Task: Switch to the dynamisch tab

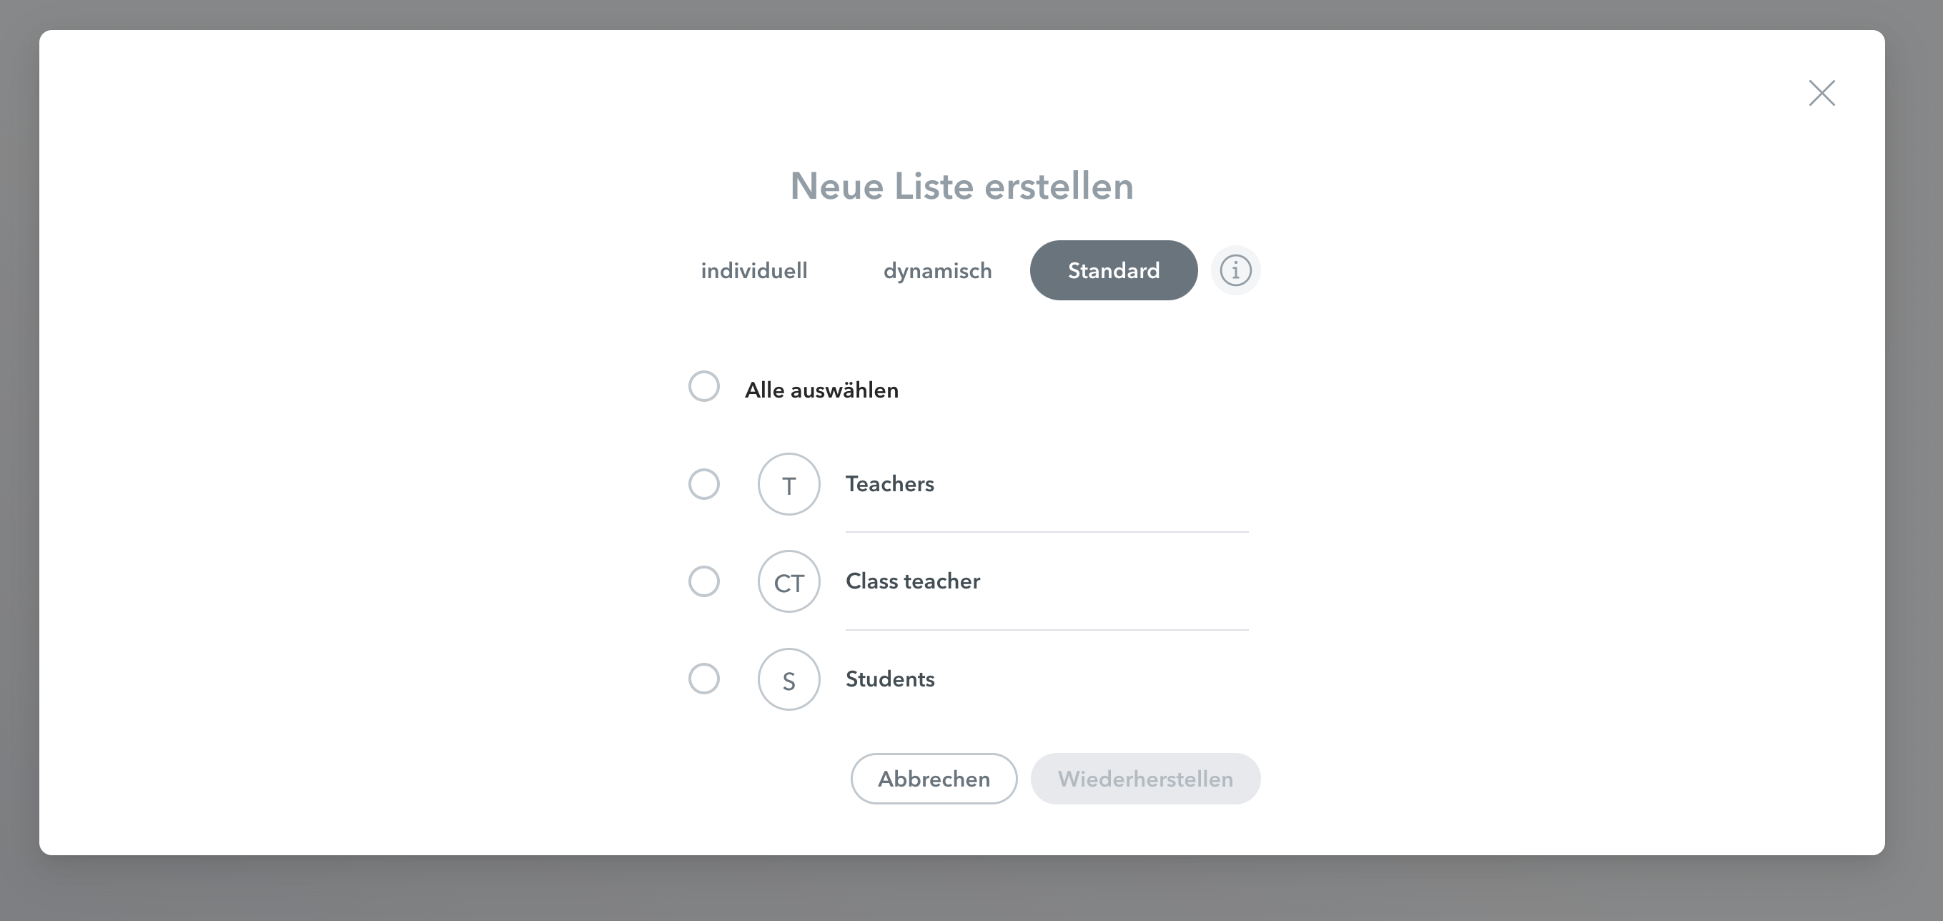Action: [x=938, y=270]
